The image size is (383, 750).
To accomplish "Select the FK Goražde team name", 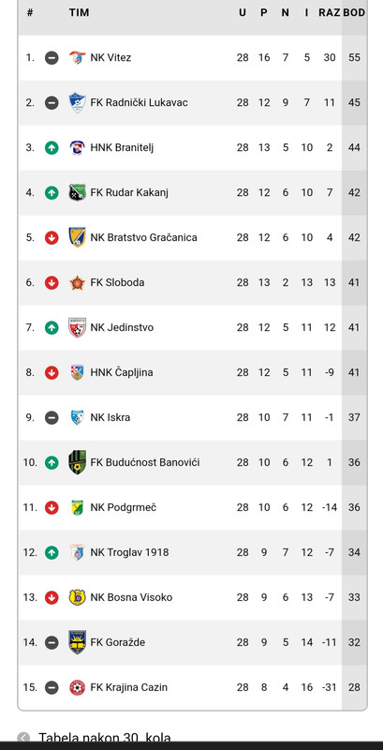I will pyautogui.click(x=117, y=642).
